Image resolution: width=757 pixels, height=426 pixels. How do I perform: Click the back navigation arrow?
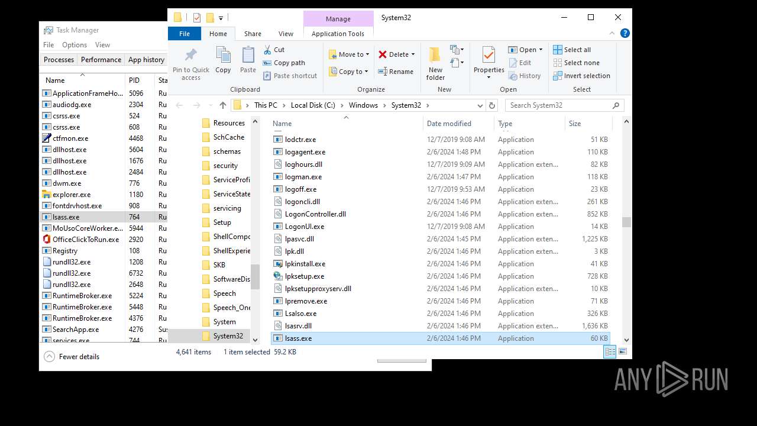[180, 105]
